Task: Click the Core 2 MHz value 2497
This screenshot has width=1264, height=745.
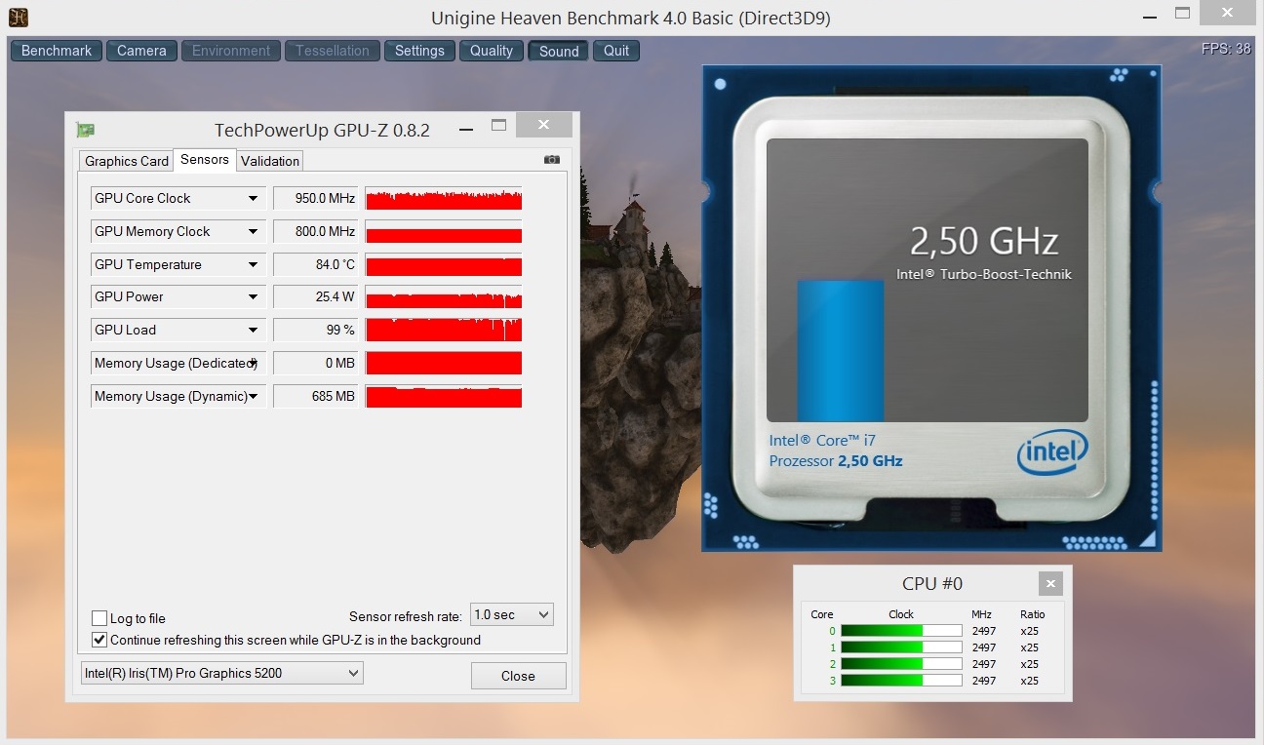Action: [x=984, y=664]
